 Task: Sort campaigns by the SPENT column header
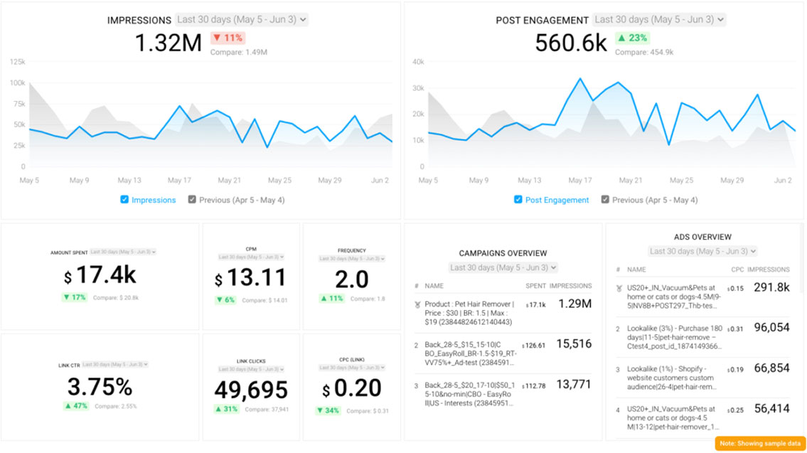coord(535,286)
